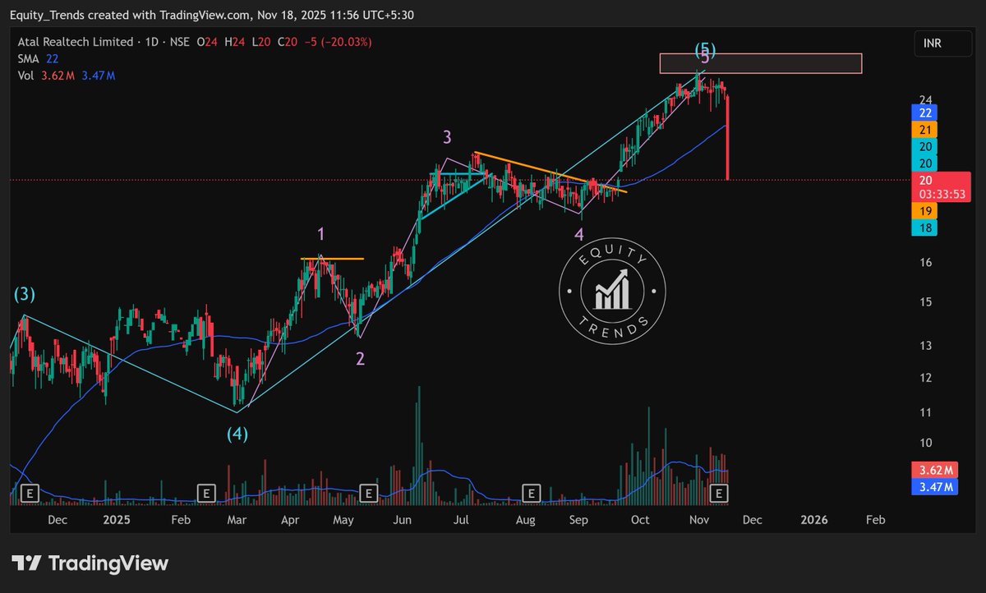Click the earnings E marker below December
This screenshot has height=593, width=986.
point(30,493)
